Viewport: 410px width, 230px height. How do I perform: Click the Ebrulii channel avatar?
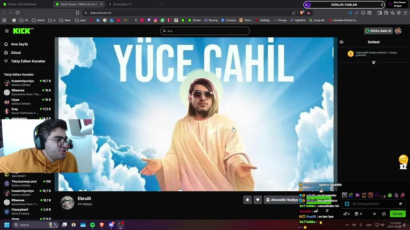point(68,203)
